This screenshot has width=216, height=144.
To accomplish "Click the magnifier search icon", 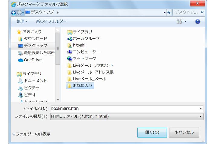I will 202,12.
